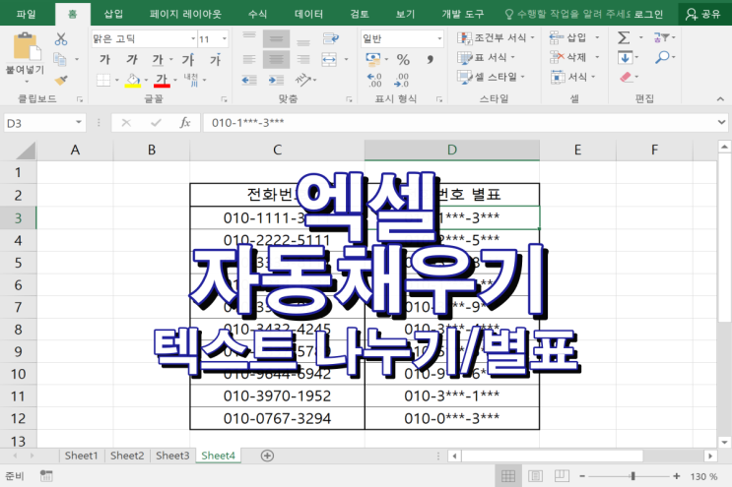Click the login (로그인) link
This screenshot has width=732, height=487.
coord(649,14)
